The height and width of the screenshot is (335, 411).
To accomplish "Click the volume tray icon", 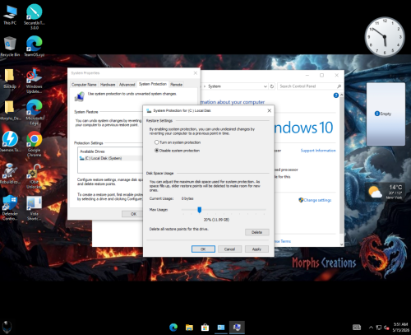I will pos(386,328).
